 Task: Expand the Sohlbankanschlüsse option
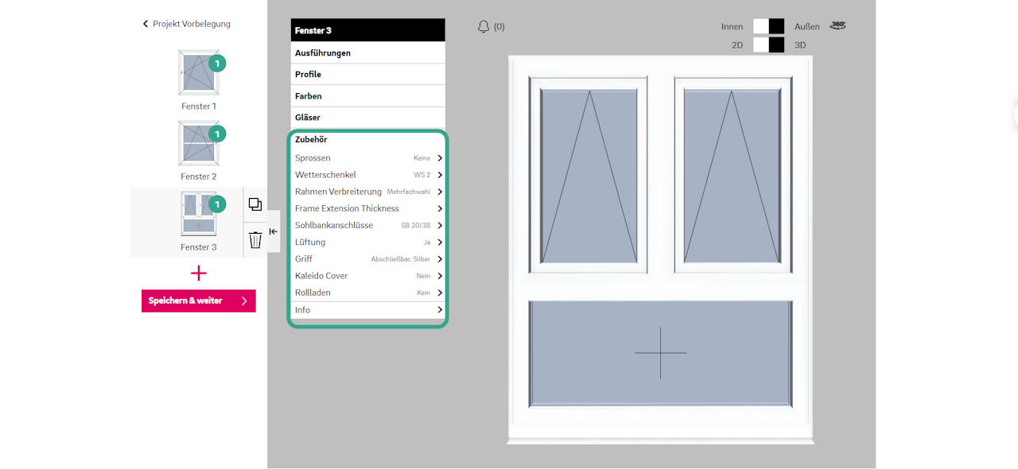(x=367, y=225)
